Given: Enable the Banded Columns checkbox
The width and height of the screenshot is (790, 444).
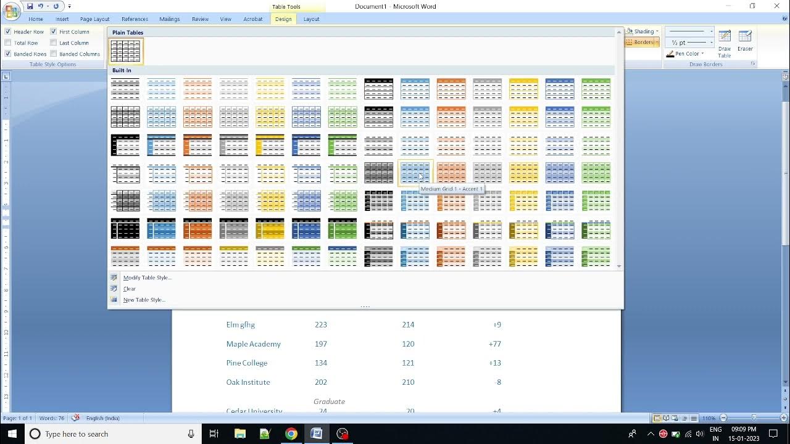Looking at the screenshot, I should tap(54, 54).
